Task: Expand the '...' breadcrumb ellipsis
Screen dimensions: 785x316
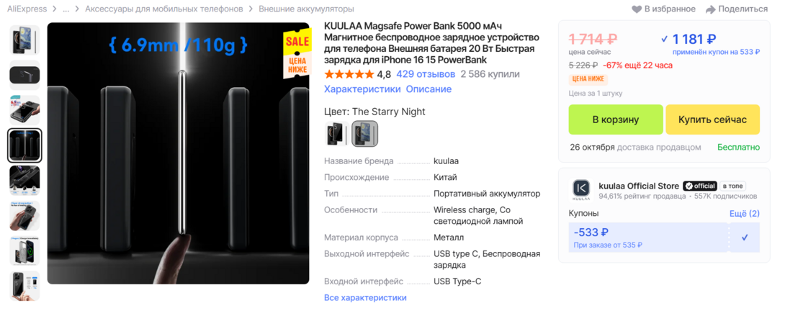Action: pyautogui.click(x=66, y=9)
